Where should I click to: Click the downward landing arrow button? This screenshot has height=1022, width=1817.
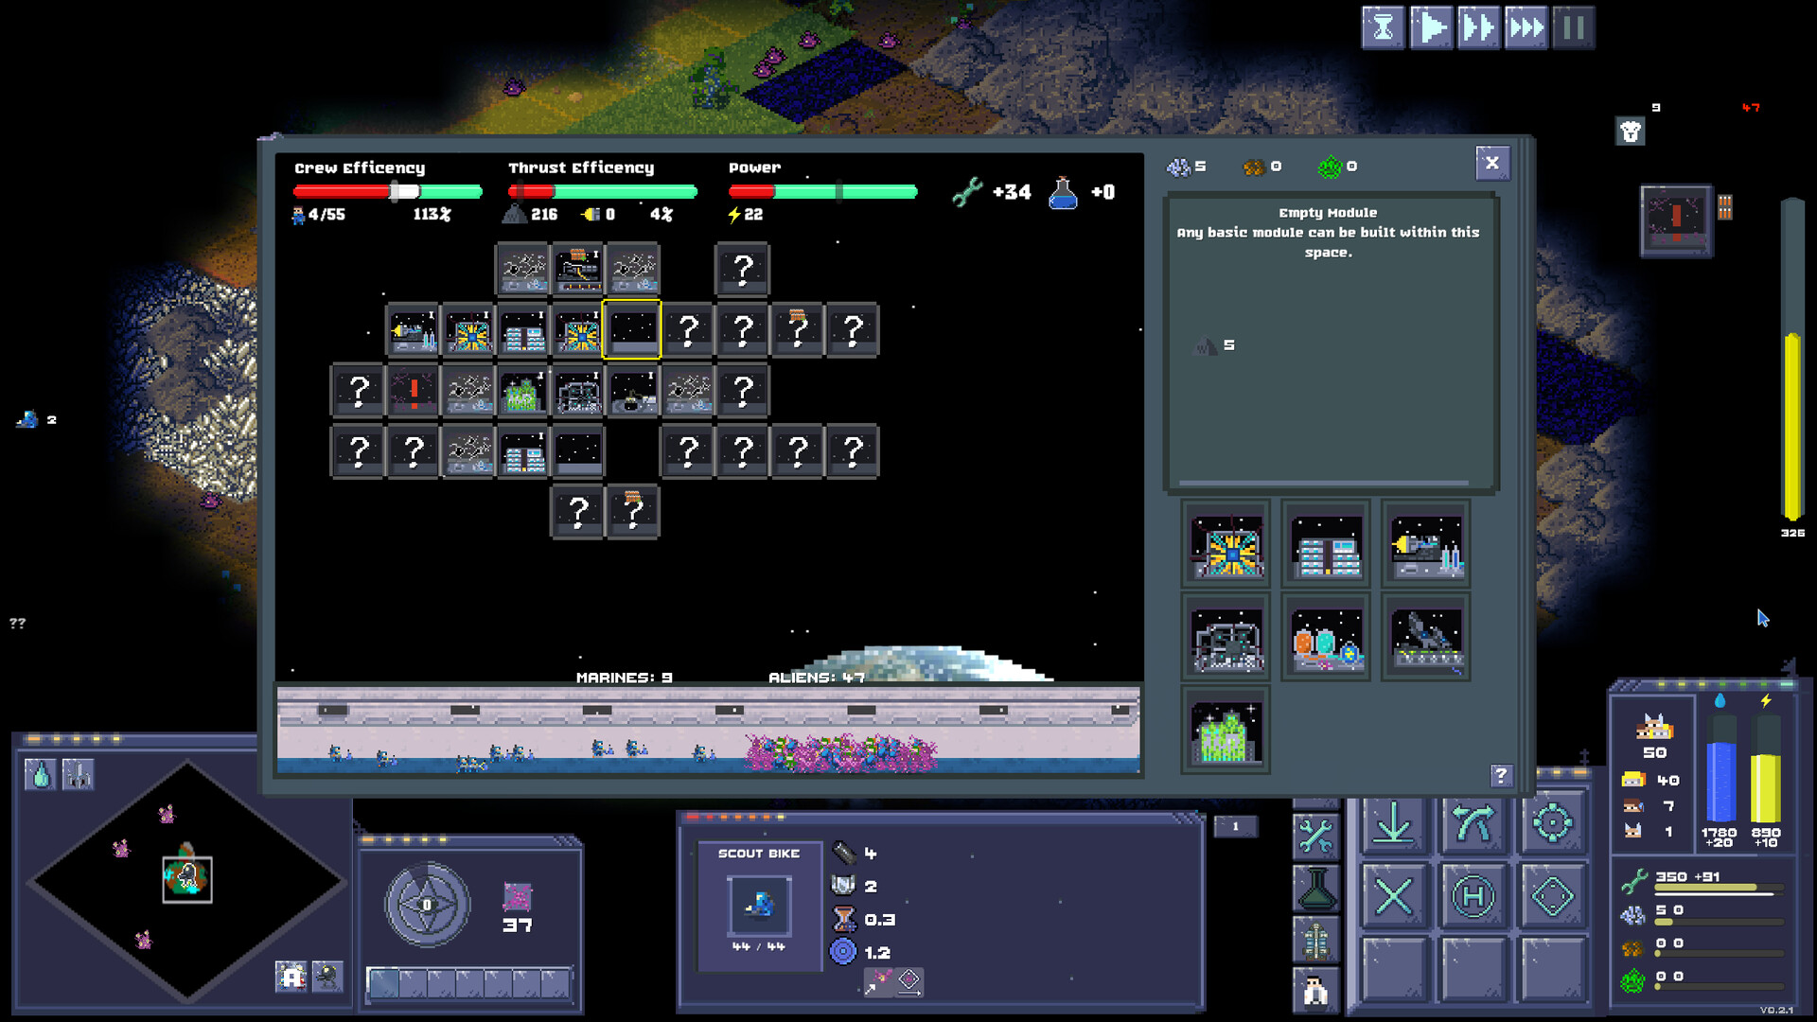(x=1395, y=823)
